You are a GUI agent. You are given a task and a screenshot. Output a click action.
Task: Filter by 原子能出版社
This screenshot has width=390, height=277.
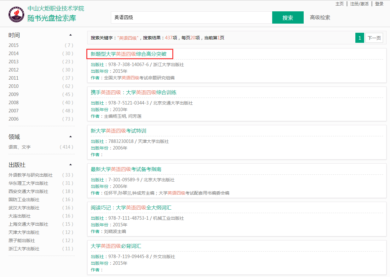point(22,240)
